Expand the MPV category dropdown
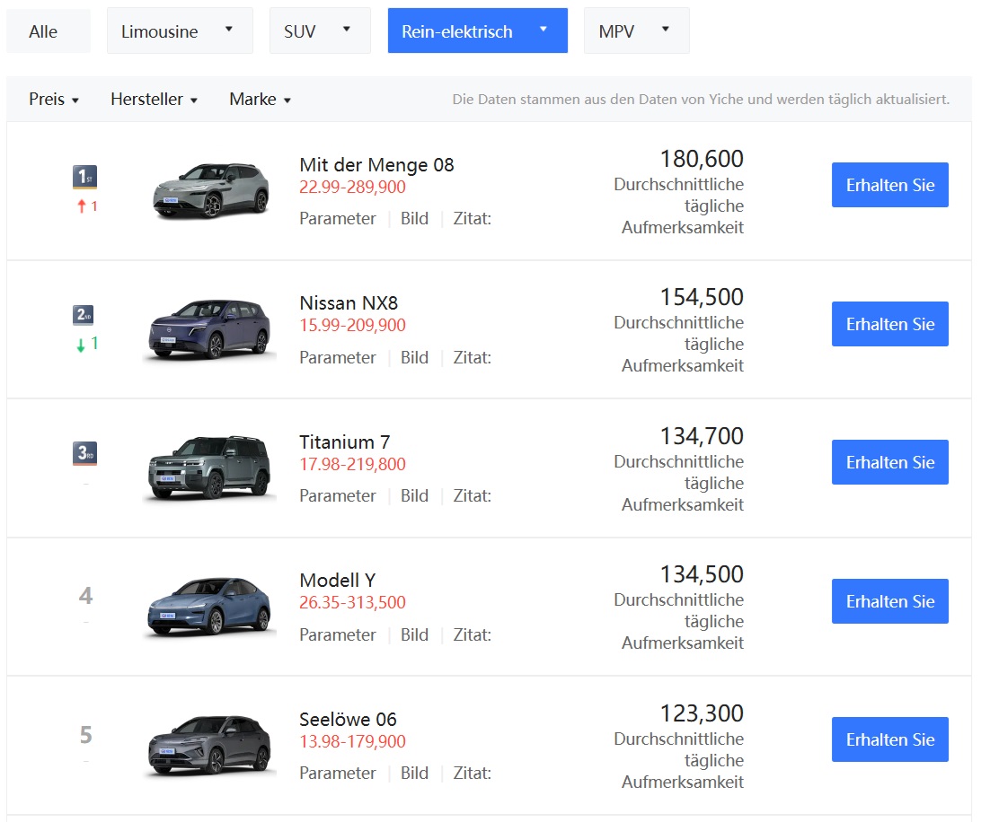 click(x=636, y=31)
